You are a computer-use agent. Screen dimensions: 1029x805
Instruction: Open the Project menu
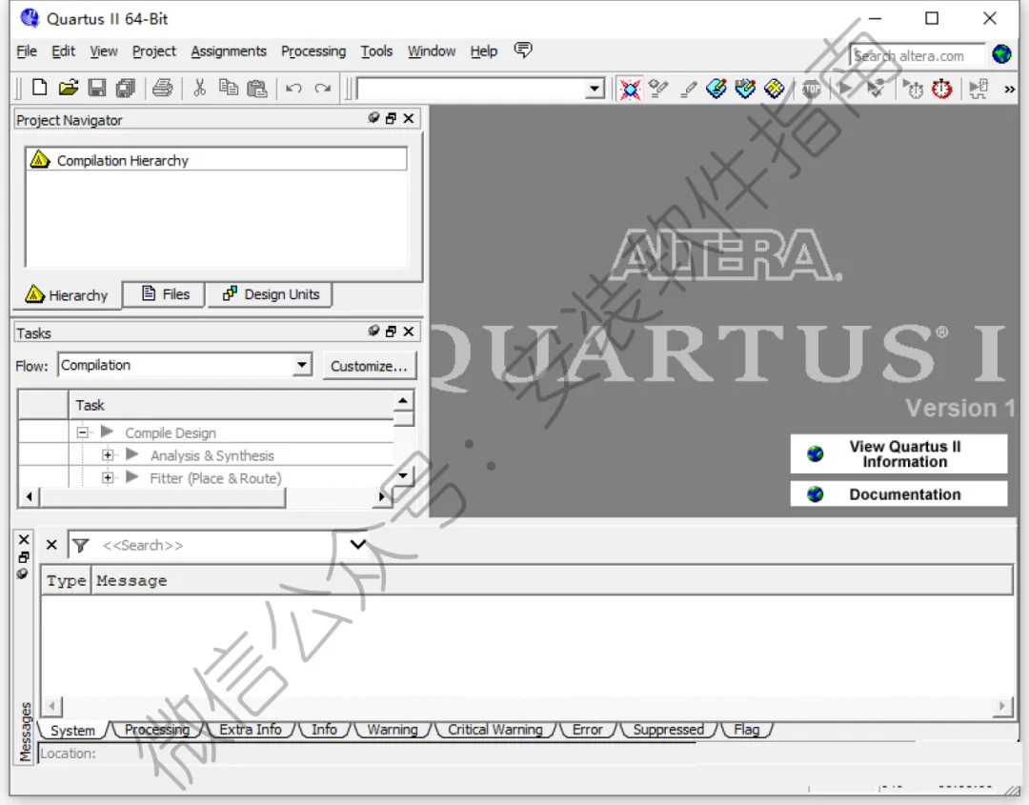click(154, 51)
